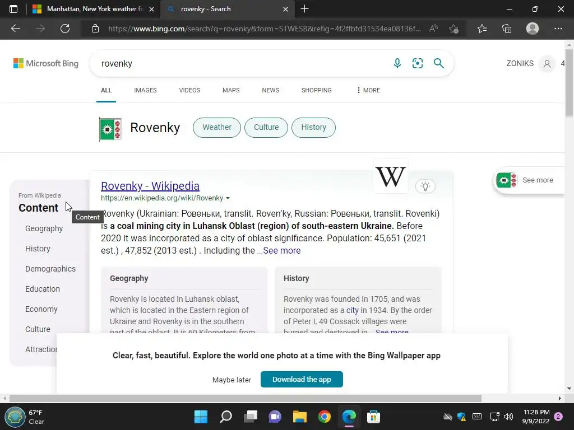This screenshot has width=574, height=430.
Task: Click the Forward navigation arrow
Action: [x=40, y=29]
